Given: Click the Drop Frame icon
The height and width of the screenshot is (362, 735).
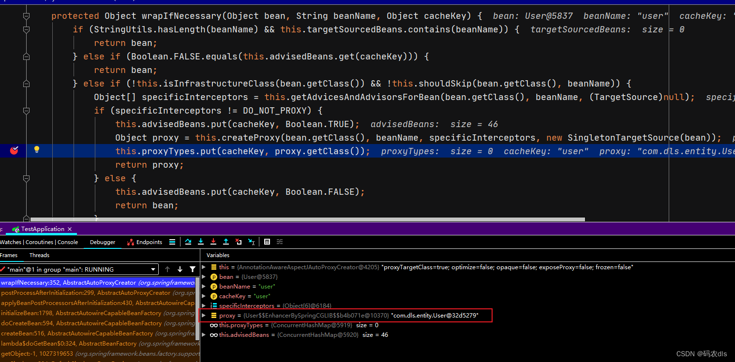Looking at the screenshot, I should click(239, 242).
